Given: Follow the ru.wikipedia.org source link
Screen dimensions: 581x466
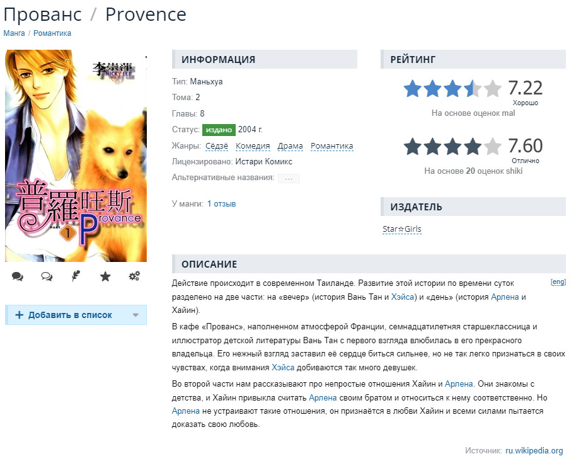Looking at the screenshot, I should coord(534,451).
